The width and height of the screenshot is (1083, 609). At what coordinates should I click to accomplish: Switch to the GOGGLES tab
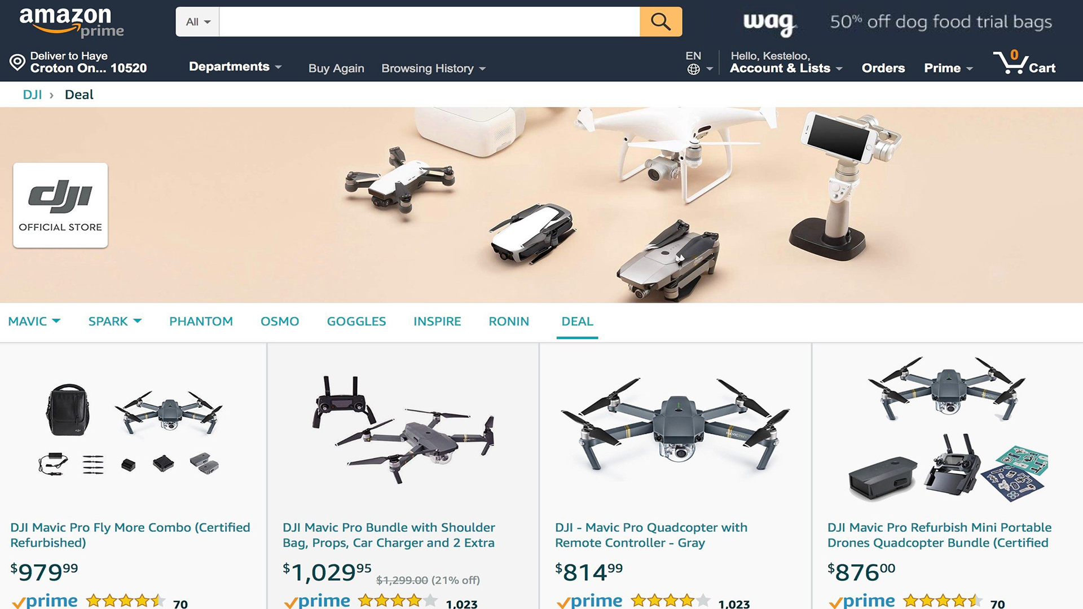click(x=356, y=321)
